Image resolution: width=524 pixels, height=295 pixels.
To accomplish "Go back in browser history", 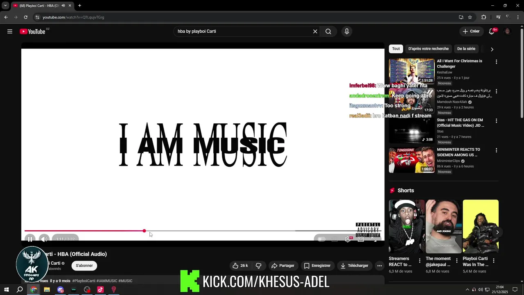I will (6, 17).
